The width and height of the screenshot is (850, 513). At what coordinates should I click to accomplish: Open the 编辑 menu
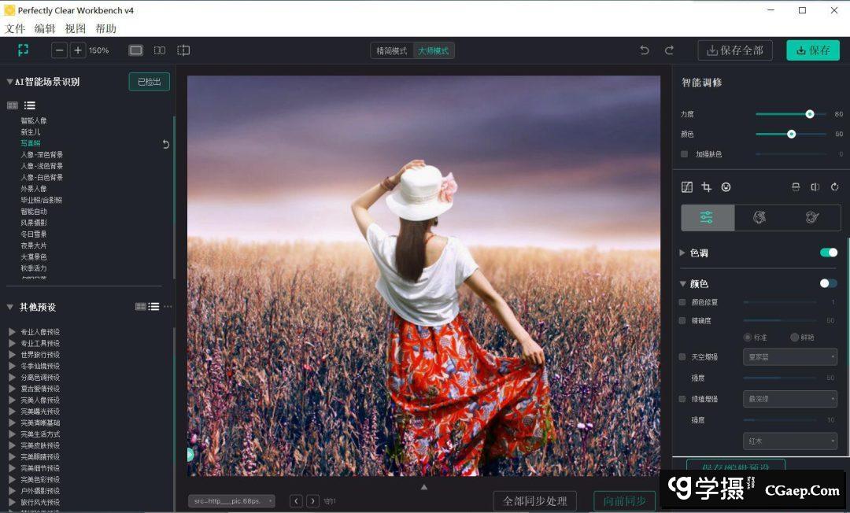coord(45,28)
